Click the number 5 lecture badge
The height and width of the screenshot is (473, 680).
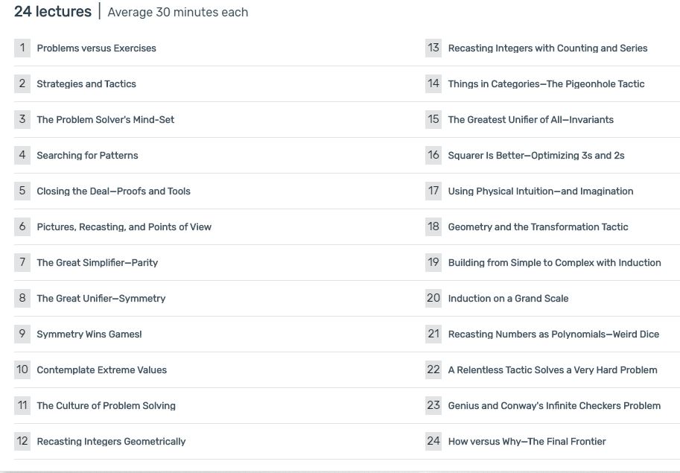22,191
